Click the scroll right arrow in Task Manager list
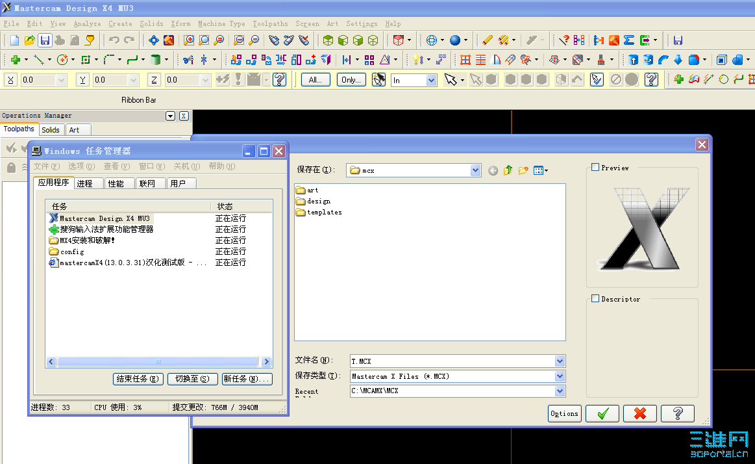The image size is (755, 464). click(266, 361)
